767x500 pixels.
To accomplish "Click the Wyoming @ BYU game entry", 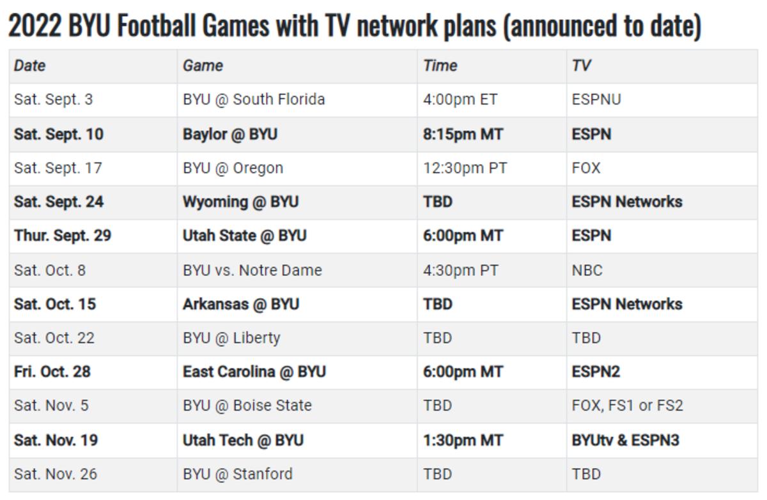I will (x=240, y=202).
